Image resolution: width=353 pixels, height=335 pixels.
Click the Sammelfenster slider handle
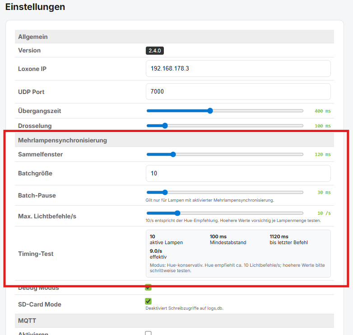coord(173,155)
